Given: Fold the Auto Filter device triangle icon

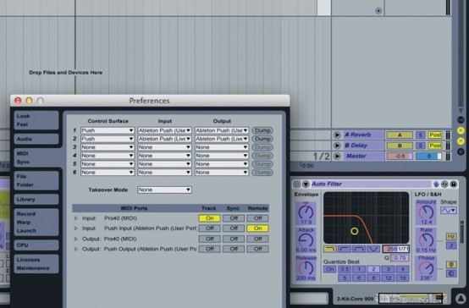Looking at the screenshot, I should pos(306,184).
